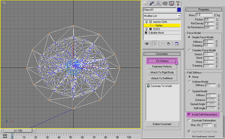The image size is (225, 139).
Task: Click the blue object color swatch
Action: (x=179, y=10)
